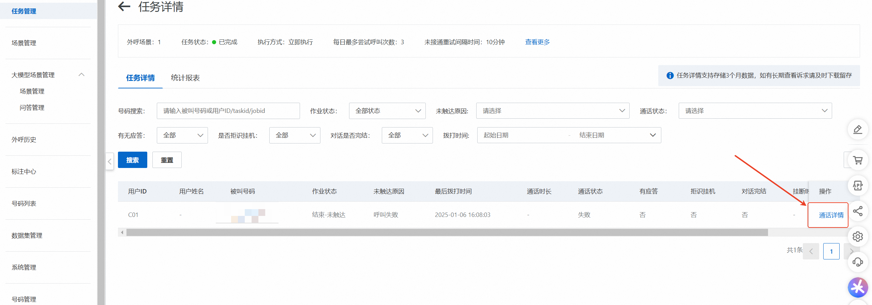The width and height of the screenshot is (872, 305).
Task: Open 标注中心 in the sidebar
Action: pyautogui.click(x=24, y=172)
